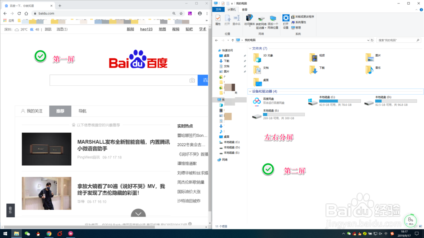The height and width of the screenshot is (238, 424).
Task: Go to Chrome home page icon
Action: pos(26,14)
